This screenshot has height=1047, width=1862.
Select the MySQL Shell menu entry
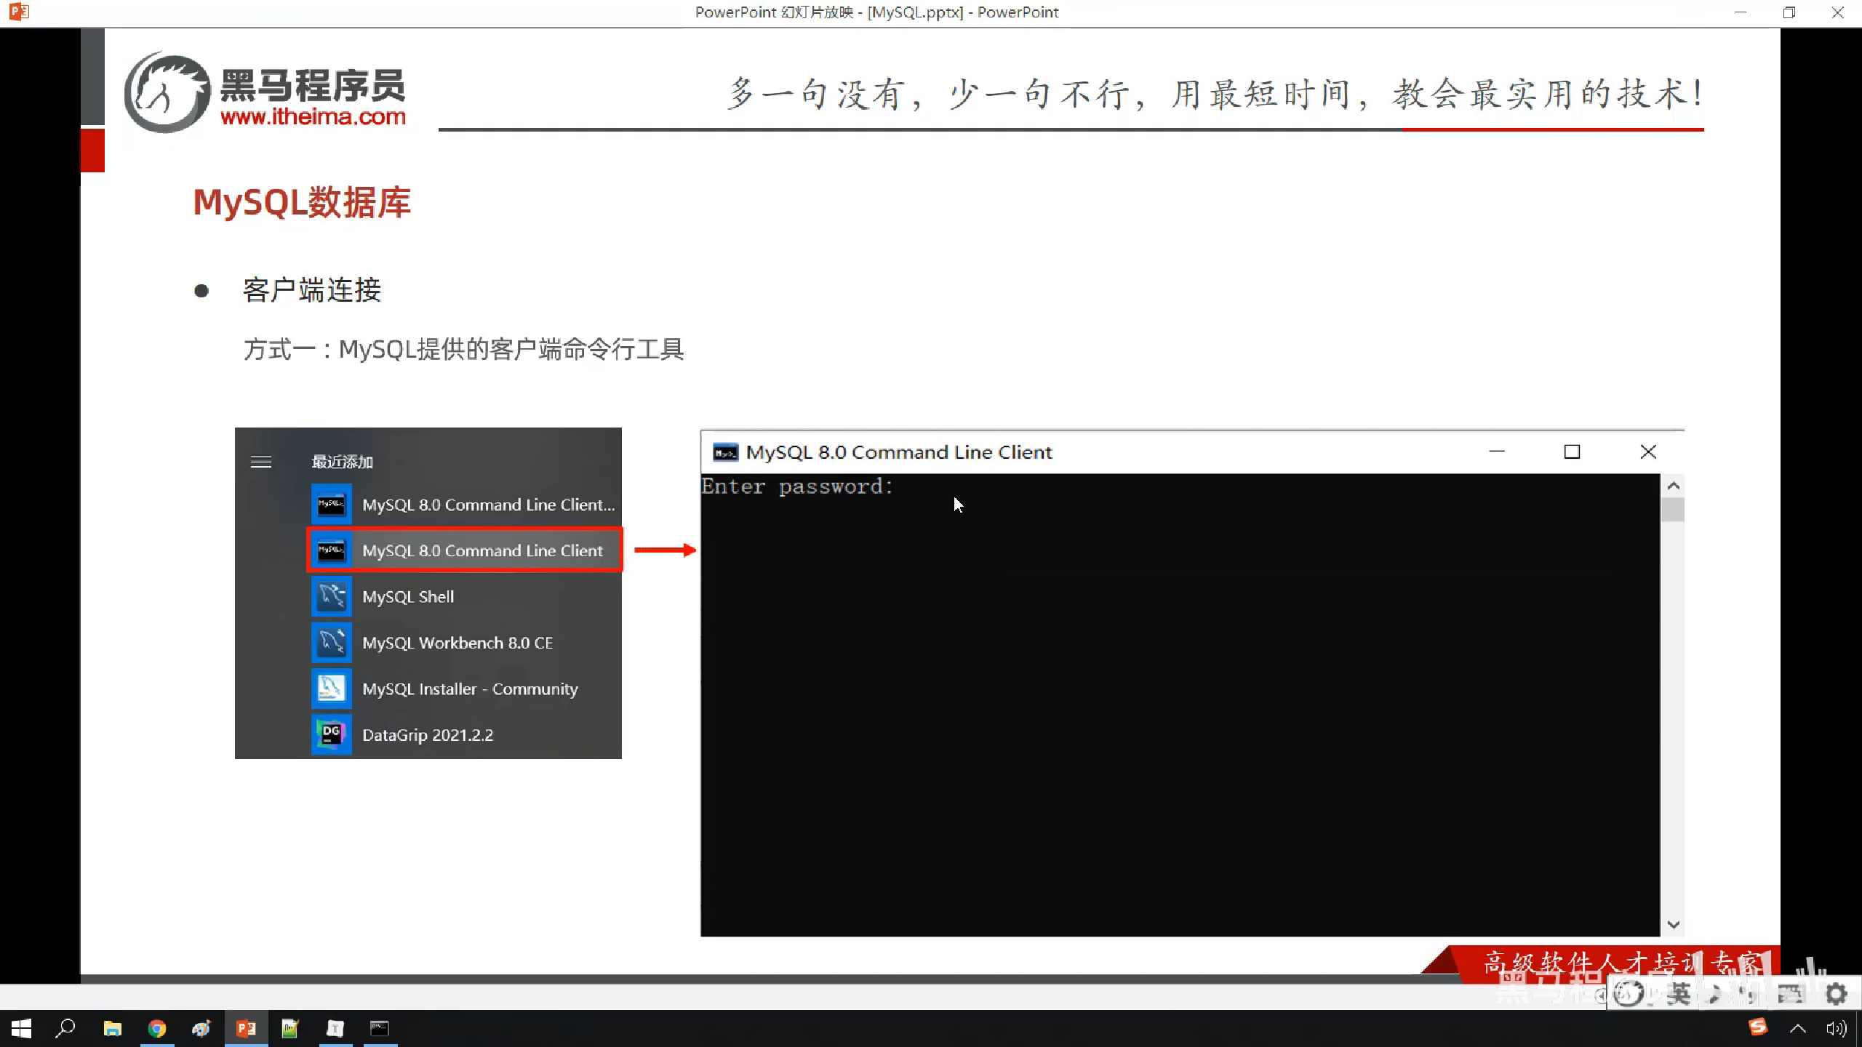point(408,597)
